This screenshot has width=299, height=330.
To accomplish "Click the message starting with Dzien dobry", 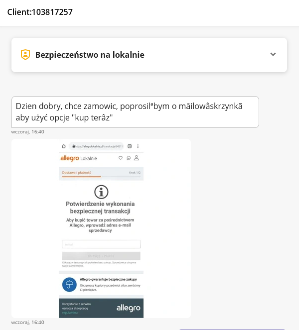I will [135, 111].
